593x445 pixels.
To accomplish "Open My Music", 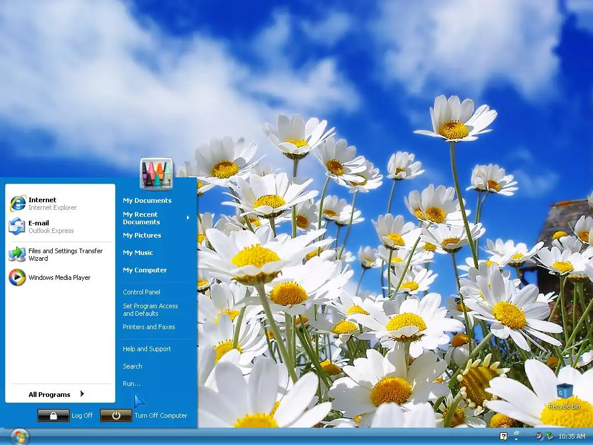I will pyautogui.click(x=138, y=253).
